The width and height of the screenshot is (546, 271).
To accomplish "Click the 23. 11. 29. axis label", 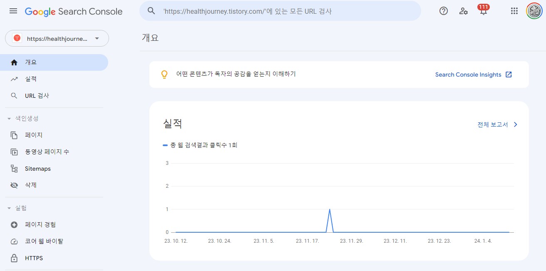I will 351,241.
